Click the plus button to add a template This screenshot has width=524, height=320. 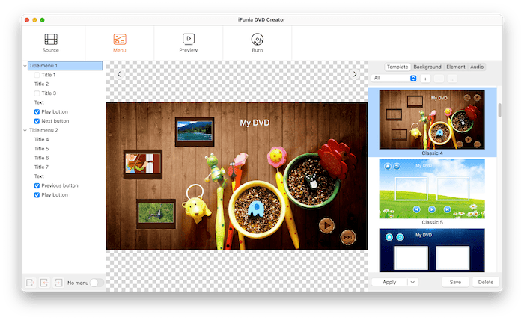[425, 78]
